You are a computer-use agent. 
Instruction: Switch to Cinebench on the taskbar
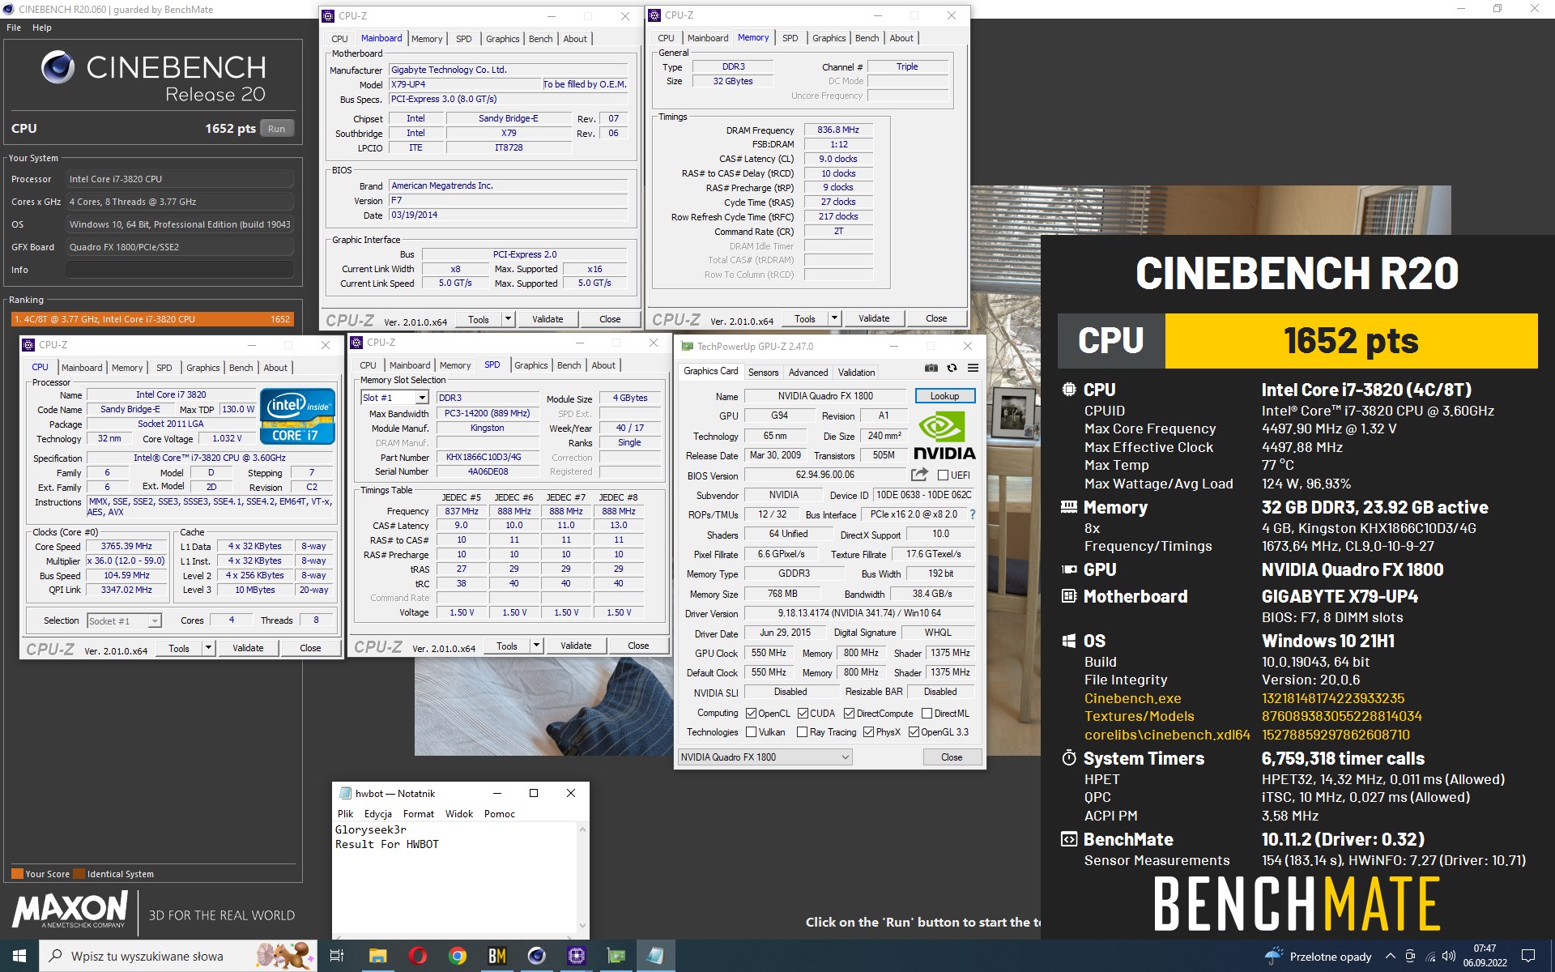[x=537, y=956]
